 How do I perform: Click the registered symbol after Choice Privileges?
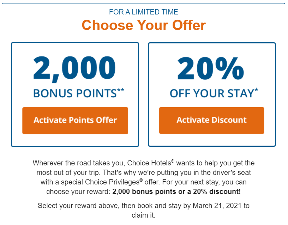pos(141,180)
